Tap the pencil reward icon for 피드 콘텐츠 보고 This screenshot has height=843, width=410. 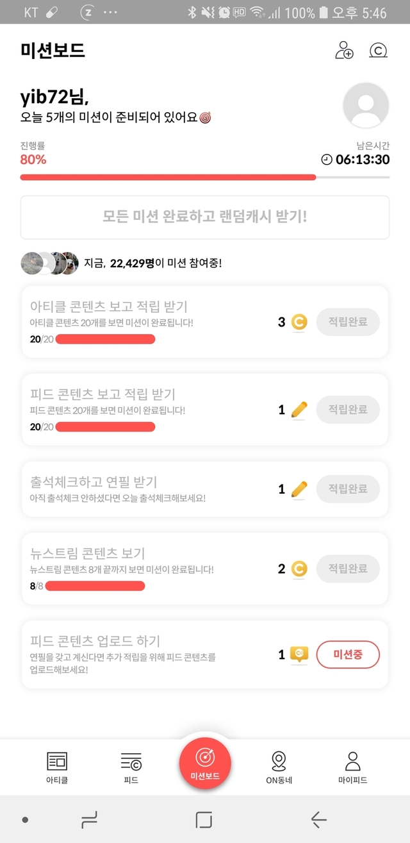click(299, 410)
